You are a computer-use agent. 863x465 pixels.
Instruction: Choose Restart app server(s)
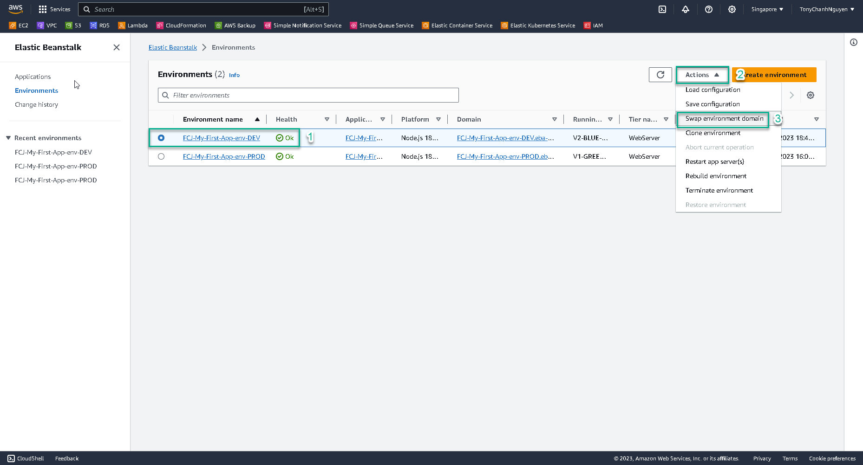coord(715,161)
